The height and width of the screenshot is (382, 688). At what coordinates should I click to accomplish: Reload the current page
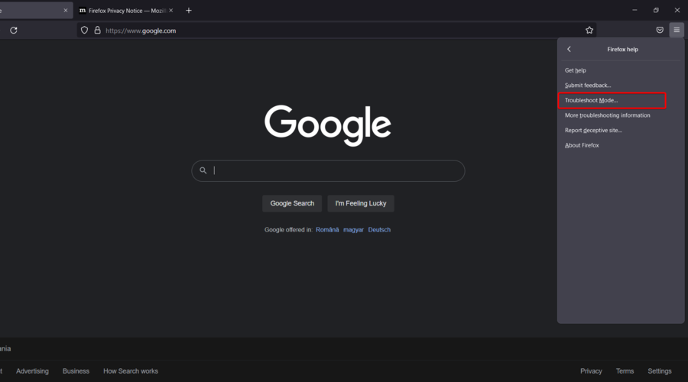click(14, 31)
